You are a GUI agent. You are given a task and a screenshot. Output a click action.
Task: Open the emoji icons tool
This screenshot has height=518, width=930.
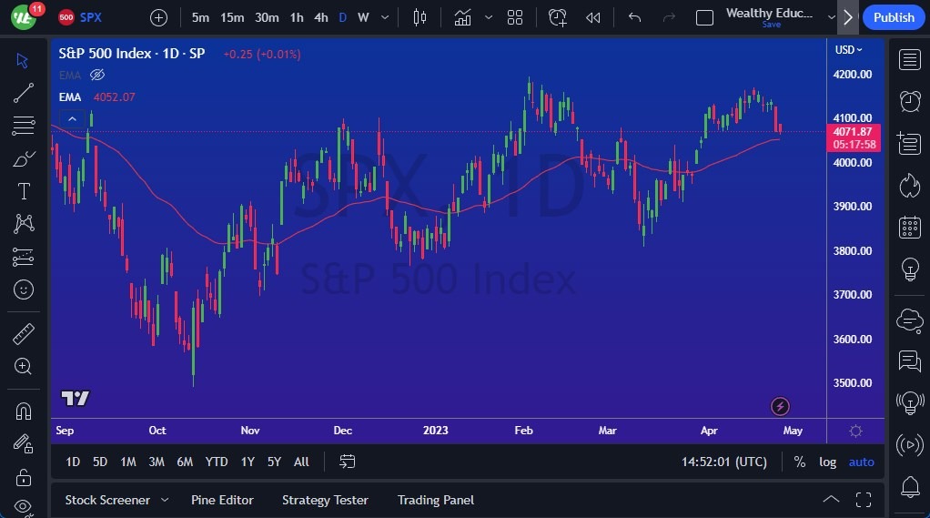pos(23,289)
